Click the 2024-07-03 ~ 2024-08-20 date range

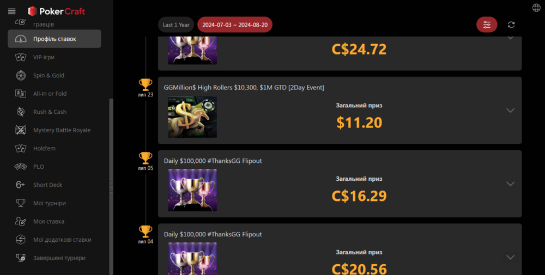(235, 25)
